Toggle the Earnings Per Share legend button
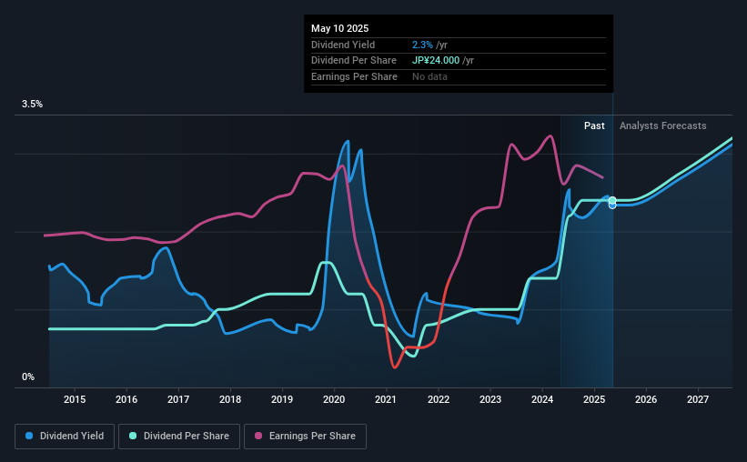The height and width of the screenshot is (462, 747). click(305, 437)
